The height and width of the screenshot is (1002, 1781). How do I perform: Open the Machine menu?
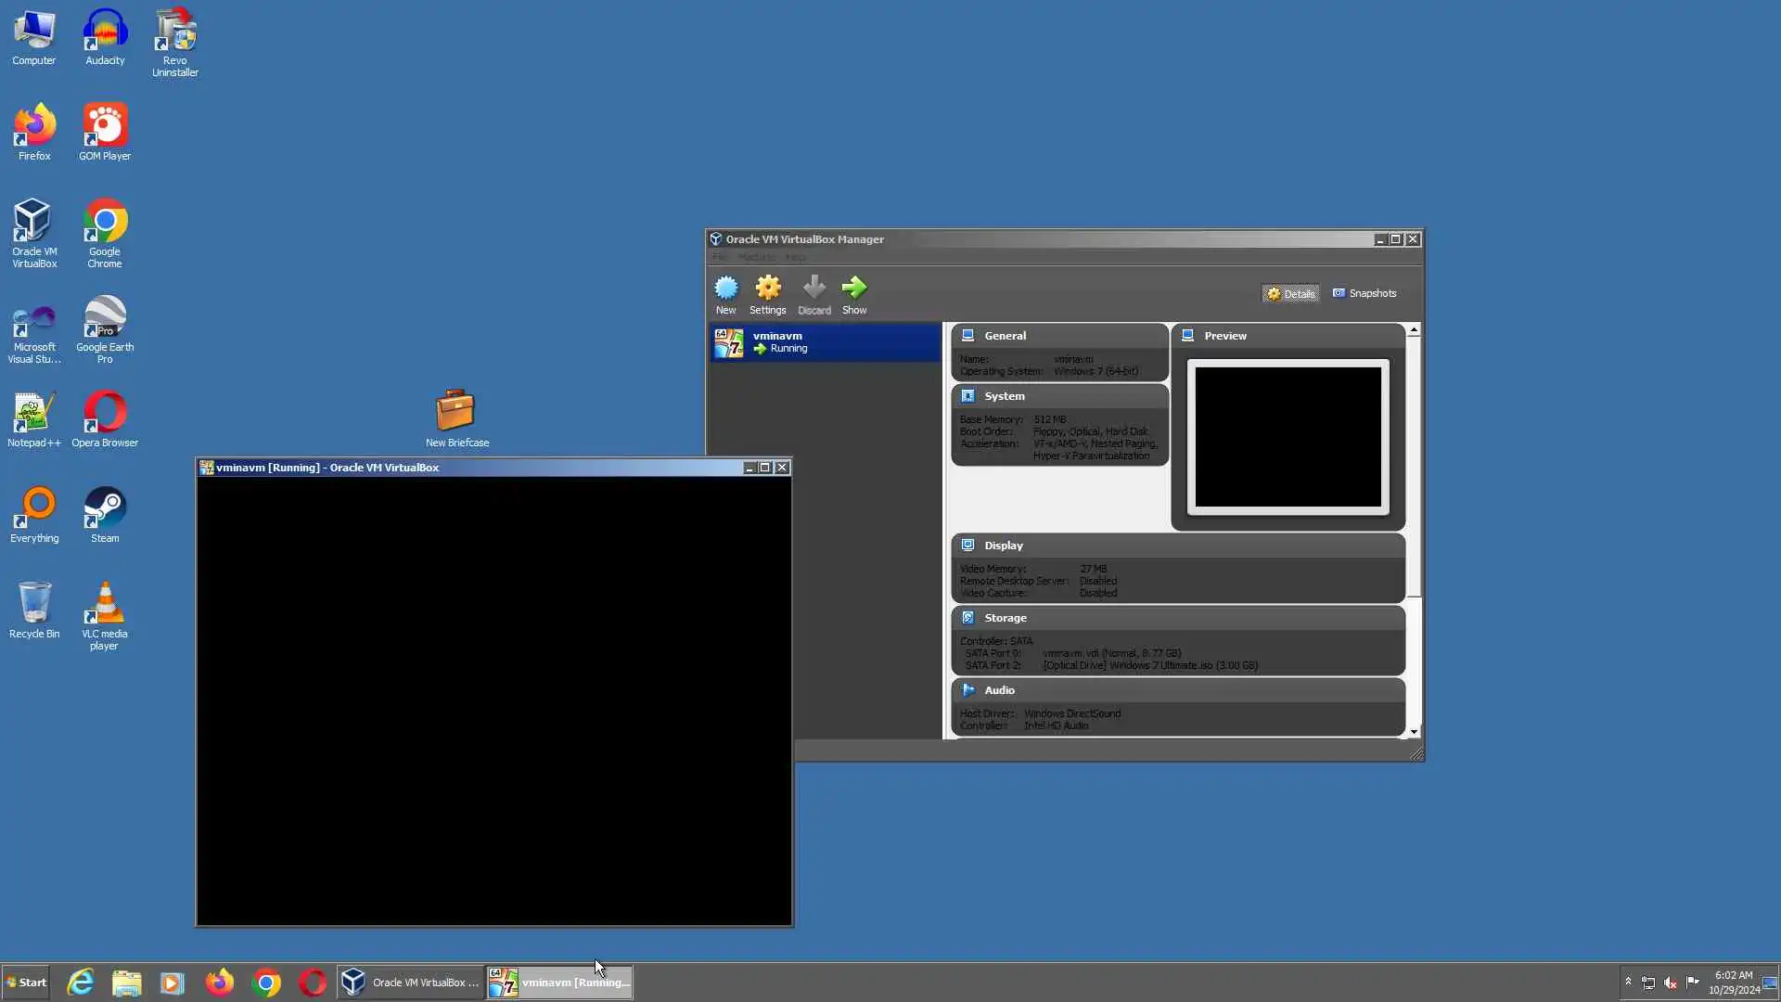pos(756,257)
